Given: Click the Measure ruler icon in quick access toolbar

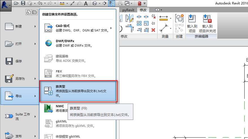Looking at the screenshot, I should pyautogui.click(x=62, y=3).
